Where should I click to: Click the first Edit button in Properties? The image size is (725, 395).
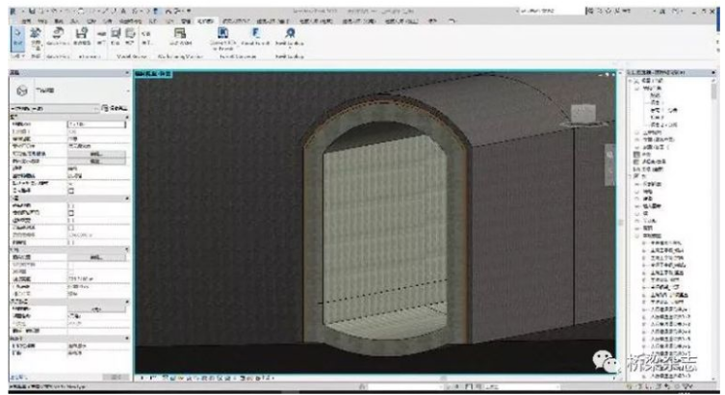[96, 153]
